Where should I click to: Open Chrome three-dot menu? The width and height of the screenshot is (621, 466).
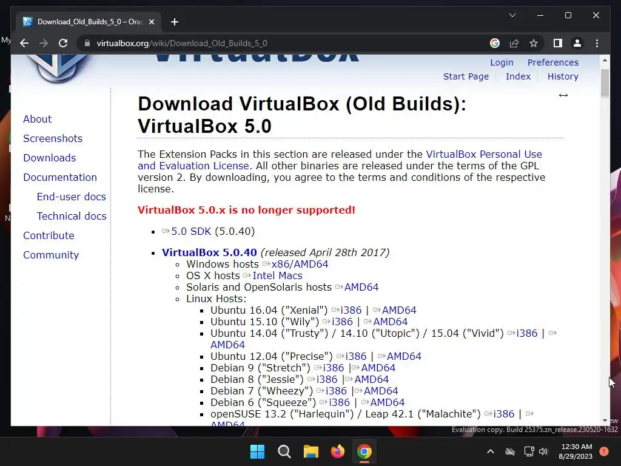[597, 43]
